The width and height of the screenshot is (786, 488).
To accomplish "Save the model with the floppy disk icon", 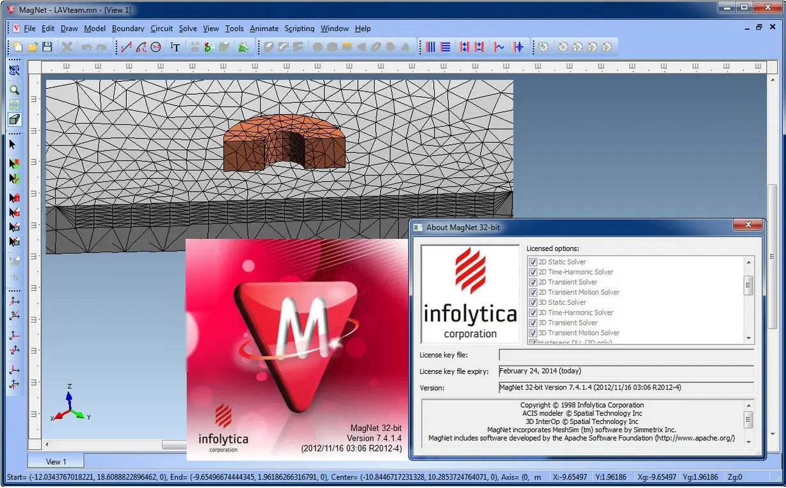I will [47, 47].
